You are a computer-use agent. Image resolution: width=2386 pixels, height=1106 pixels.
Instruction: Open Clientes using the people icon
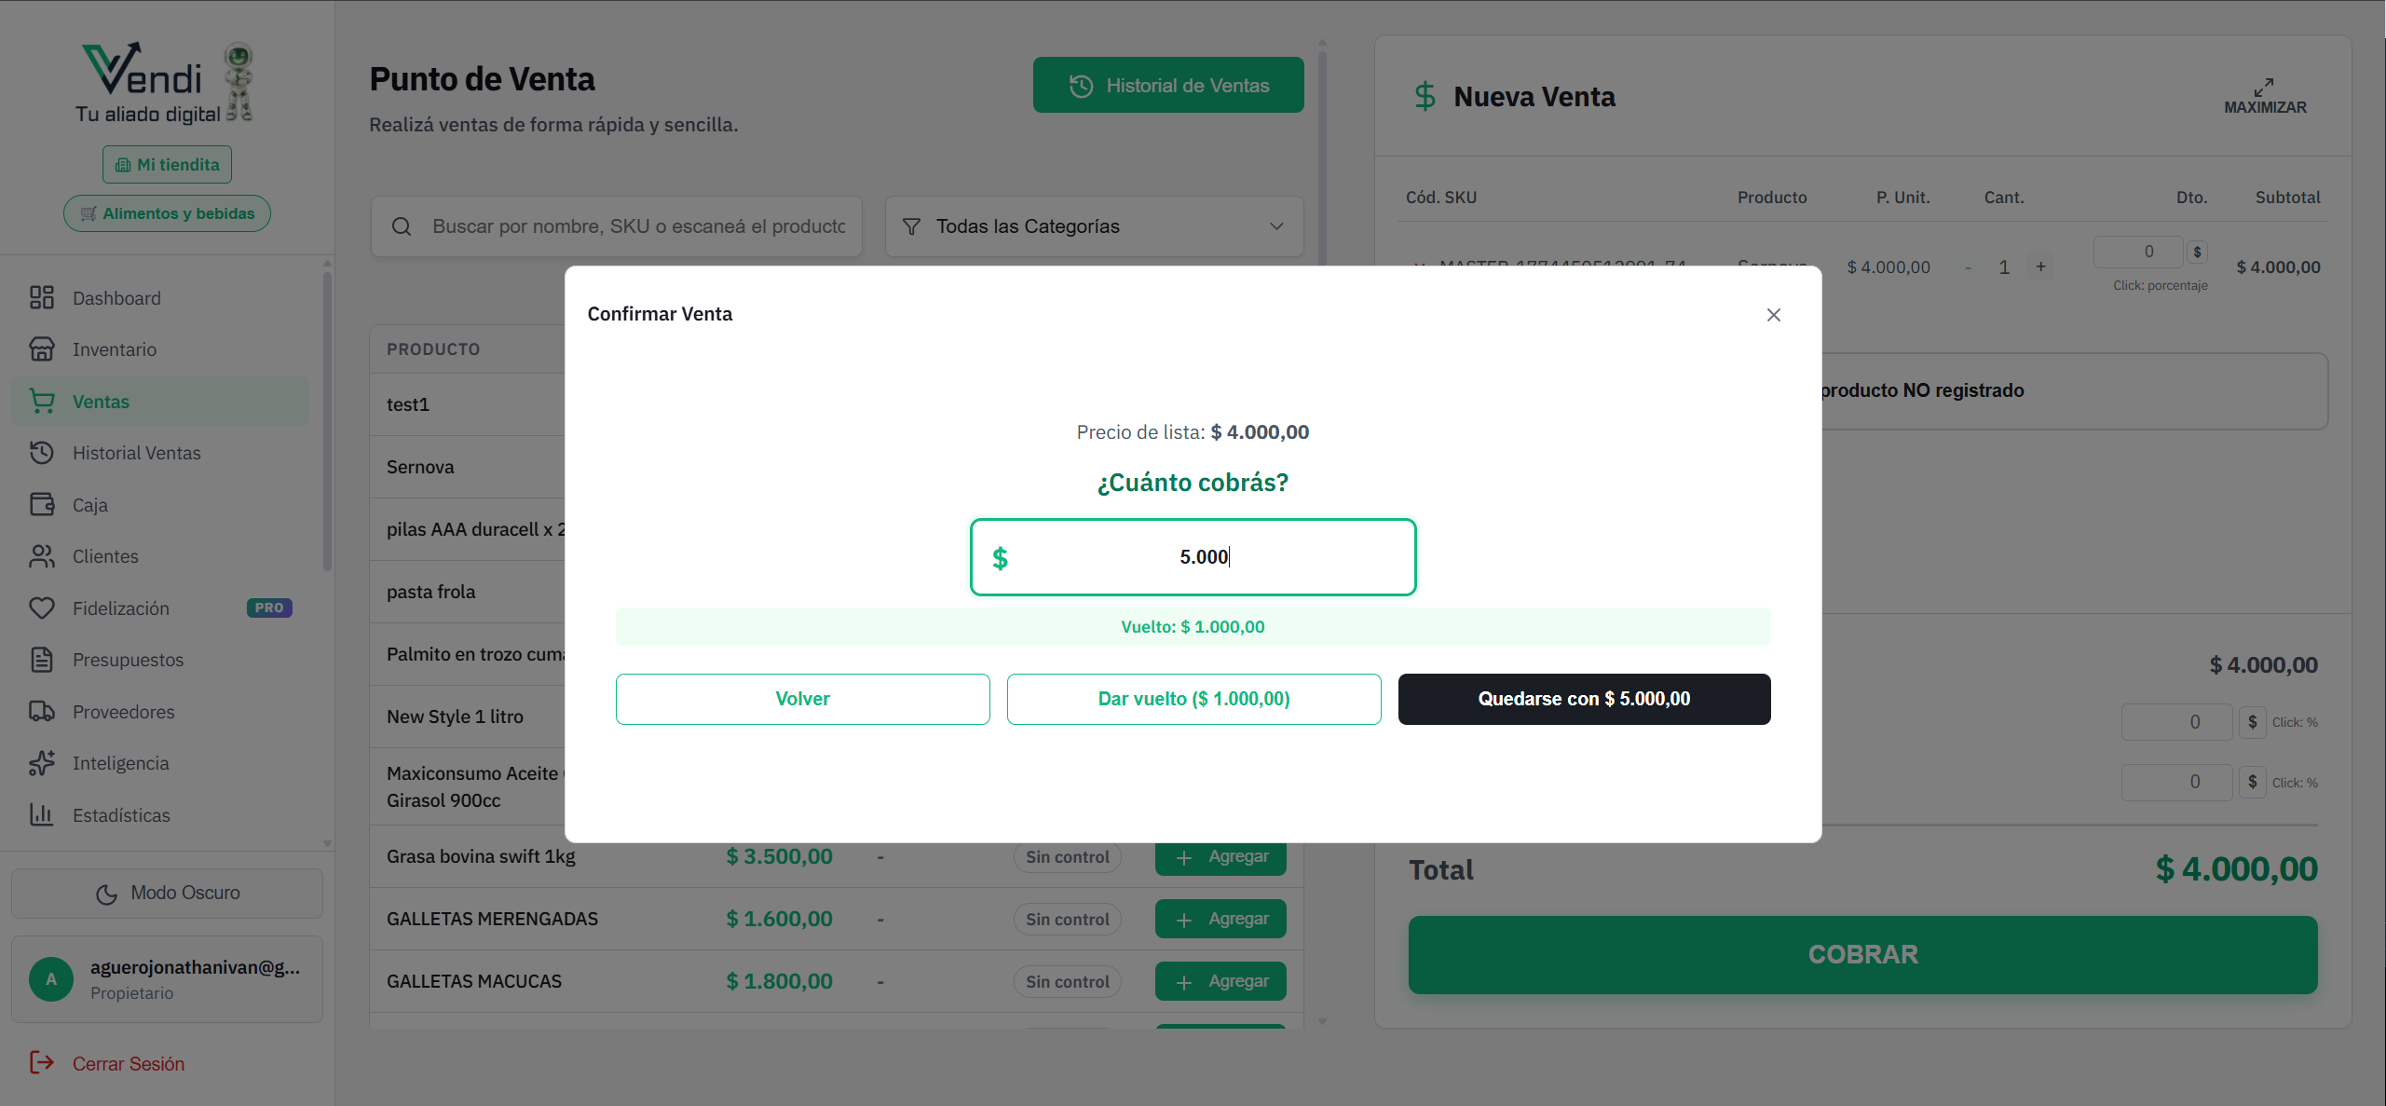click(42, 556)
